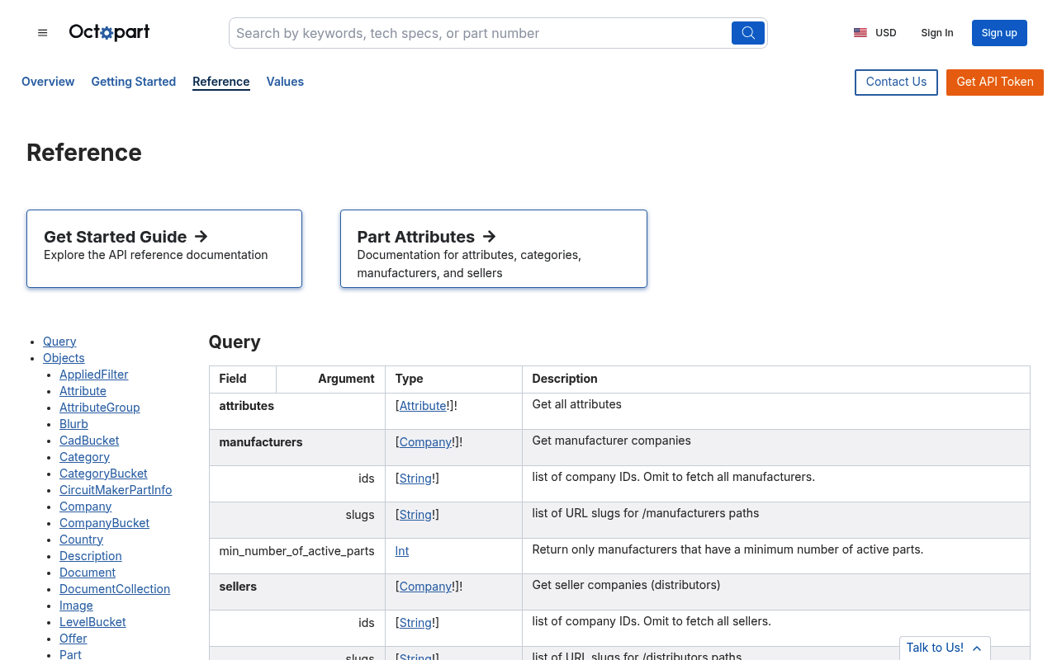Image resolution: width=1057 pixels, height=660 pixels.
Task: Open the Offer sidebar link
Action: tap(73, 639)
